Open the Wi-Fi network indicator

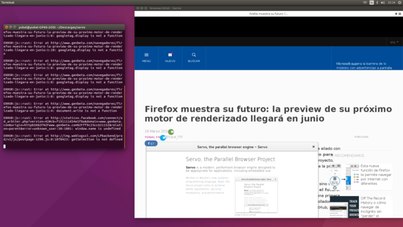click(x=365, y=2)
